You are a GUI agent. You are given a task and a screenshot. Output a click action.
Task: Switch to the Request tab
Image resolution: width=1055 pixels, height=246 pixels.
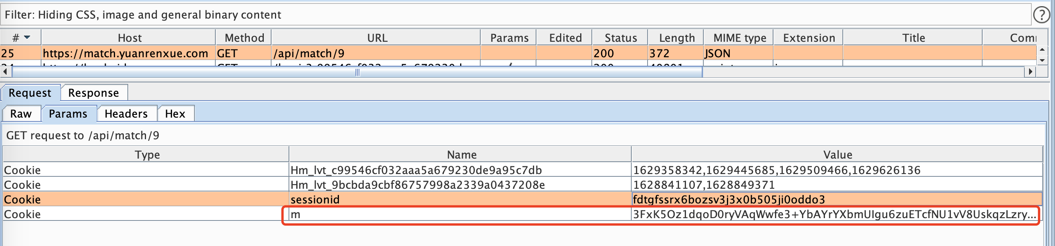pos(30,92)
